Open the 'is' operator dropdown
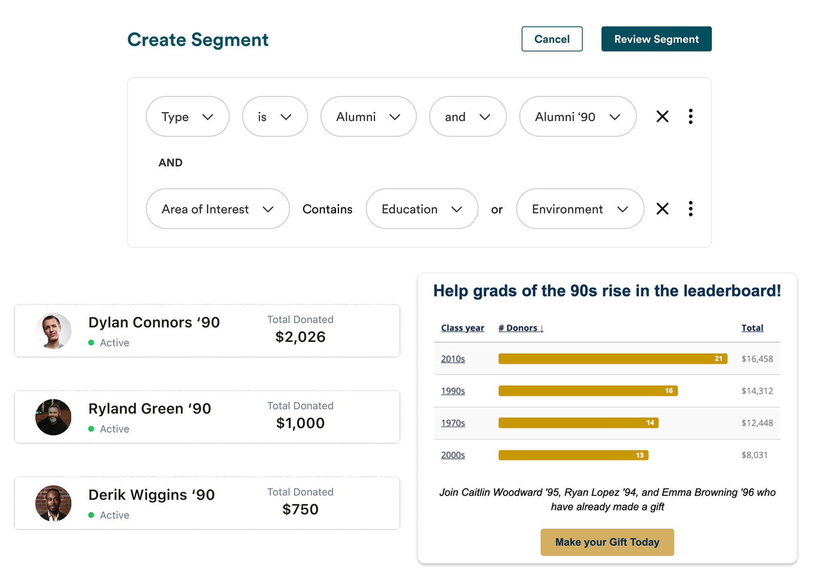819x585 pixels. point(275,116)
